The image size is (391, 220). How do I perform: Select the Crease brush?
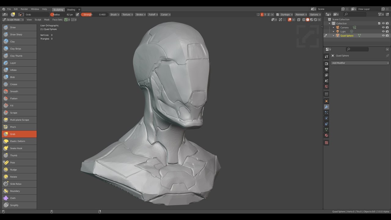(x=19, y=84)
